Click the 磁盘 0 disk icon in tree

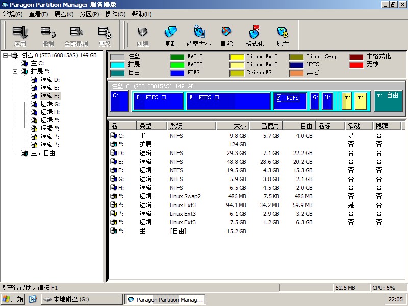coord(15,55)
